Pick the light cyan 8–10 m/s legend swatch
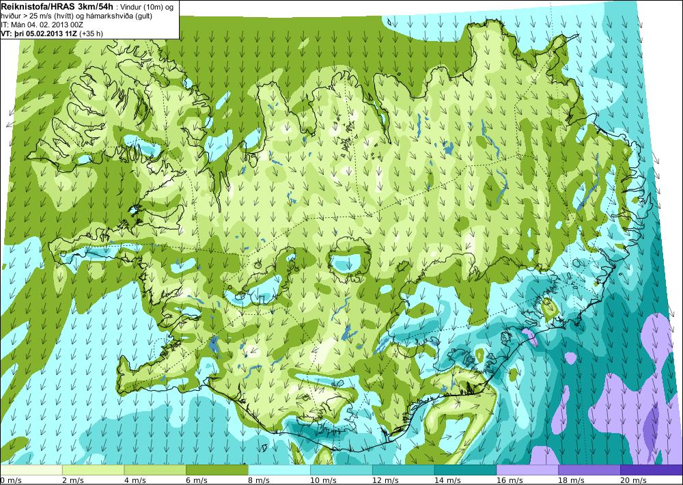The image size is (683, 485). click(279, 470)
